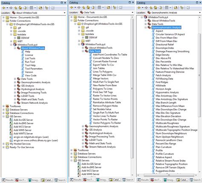Expand Stream Network Analysis in left catalog
Screen dimensions: 202x183
click(x=15, y=103)
